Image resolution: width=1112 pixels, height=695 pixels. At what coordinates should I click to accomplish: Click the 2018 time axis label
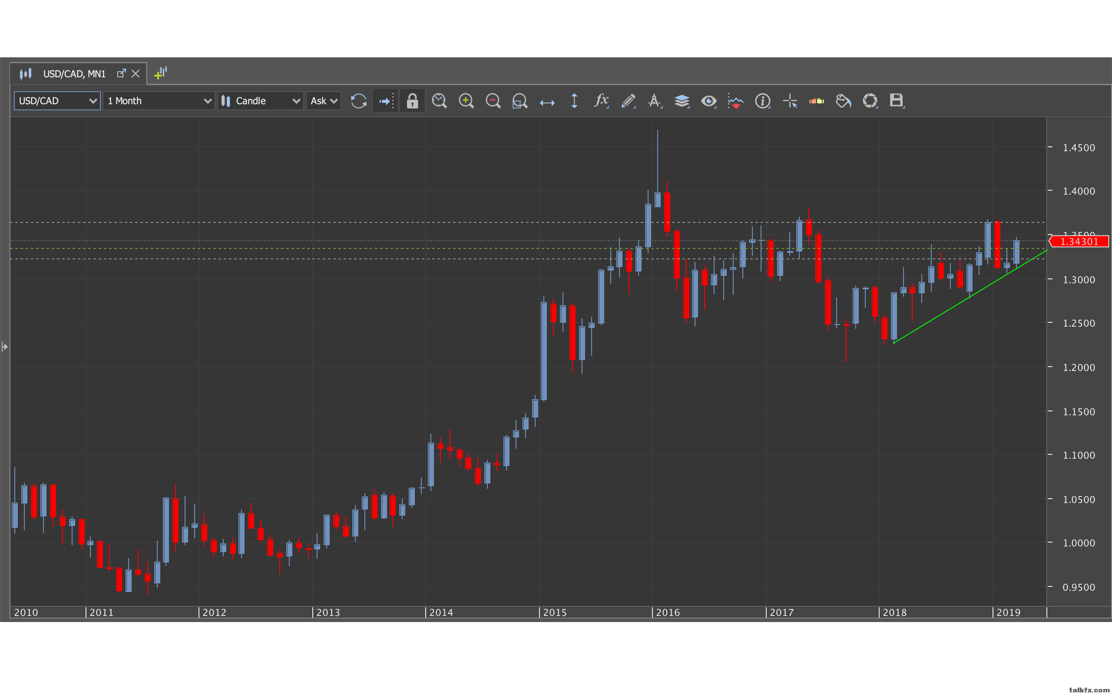pyautogui.click(x=895, y=612)
